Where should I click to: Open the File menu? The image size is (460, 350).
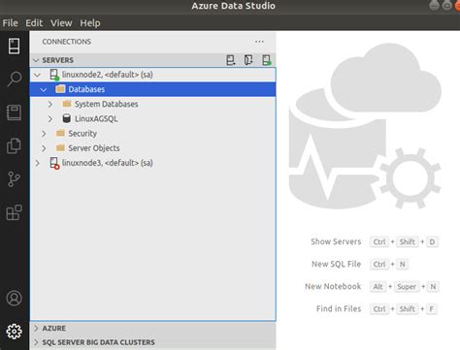click(10, 23)
